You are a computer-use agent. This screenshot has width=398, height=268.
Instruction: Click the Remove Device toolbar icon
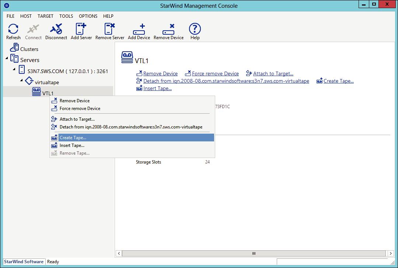(x=168, y=29)
